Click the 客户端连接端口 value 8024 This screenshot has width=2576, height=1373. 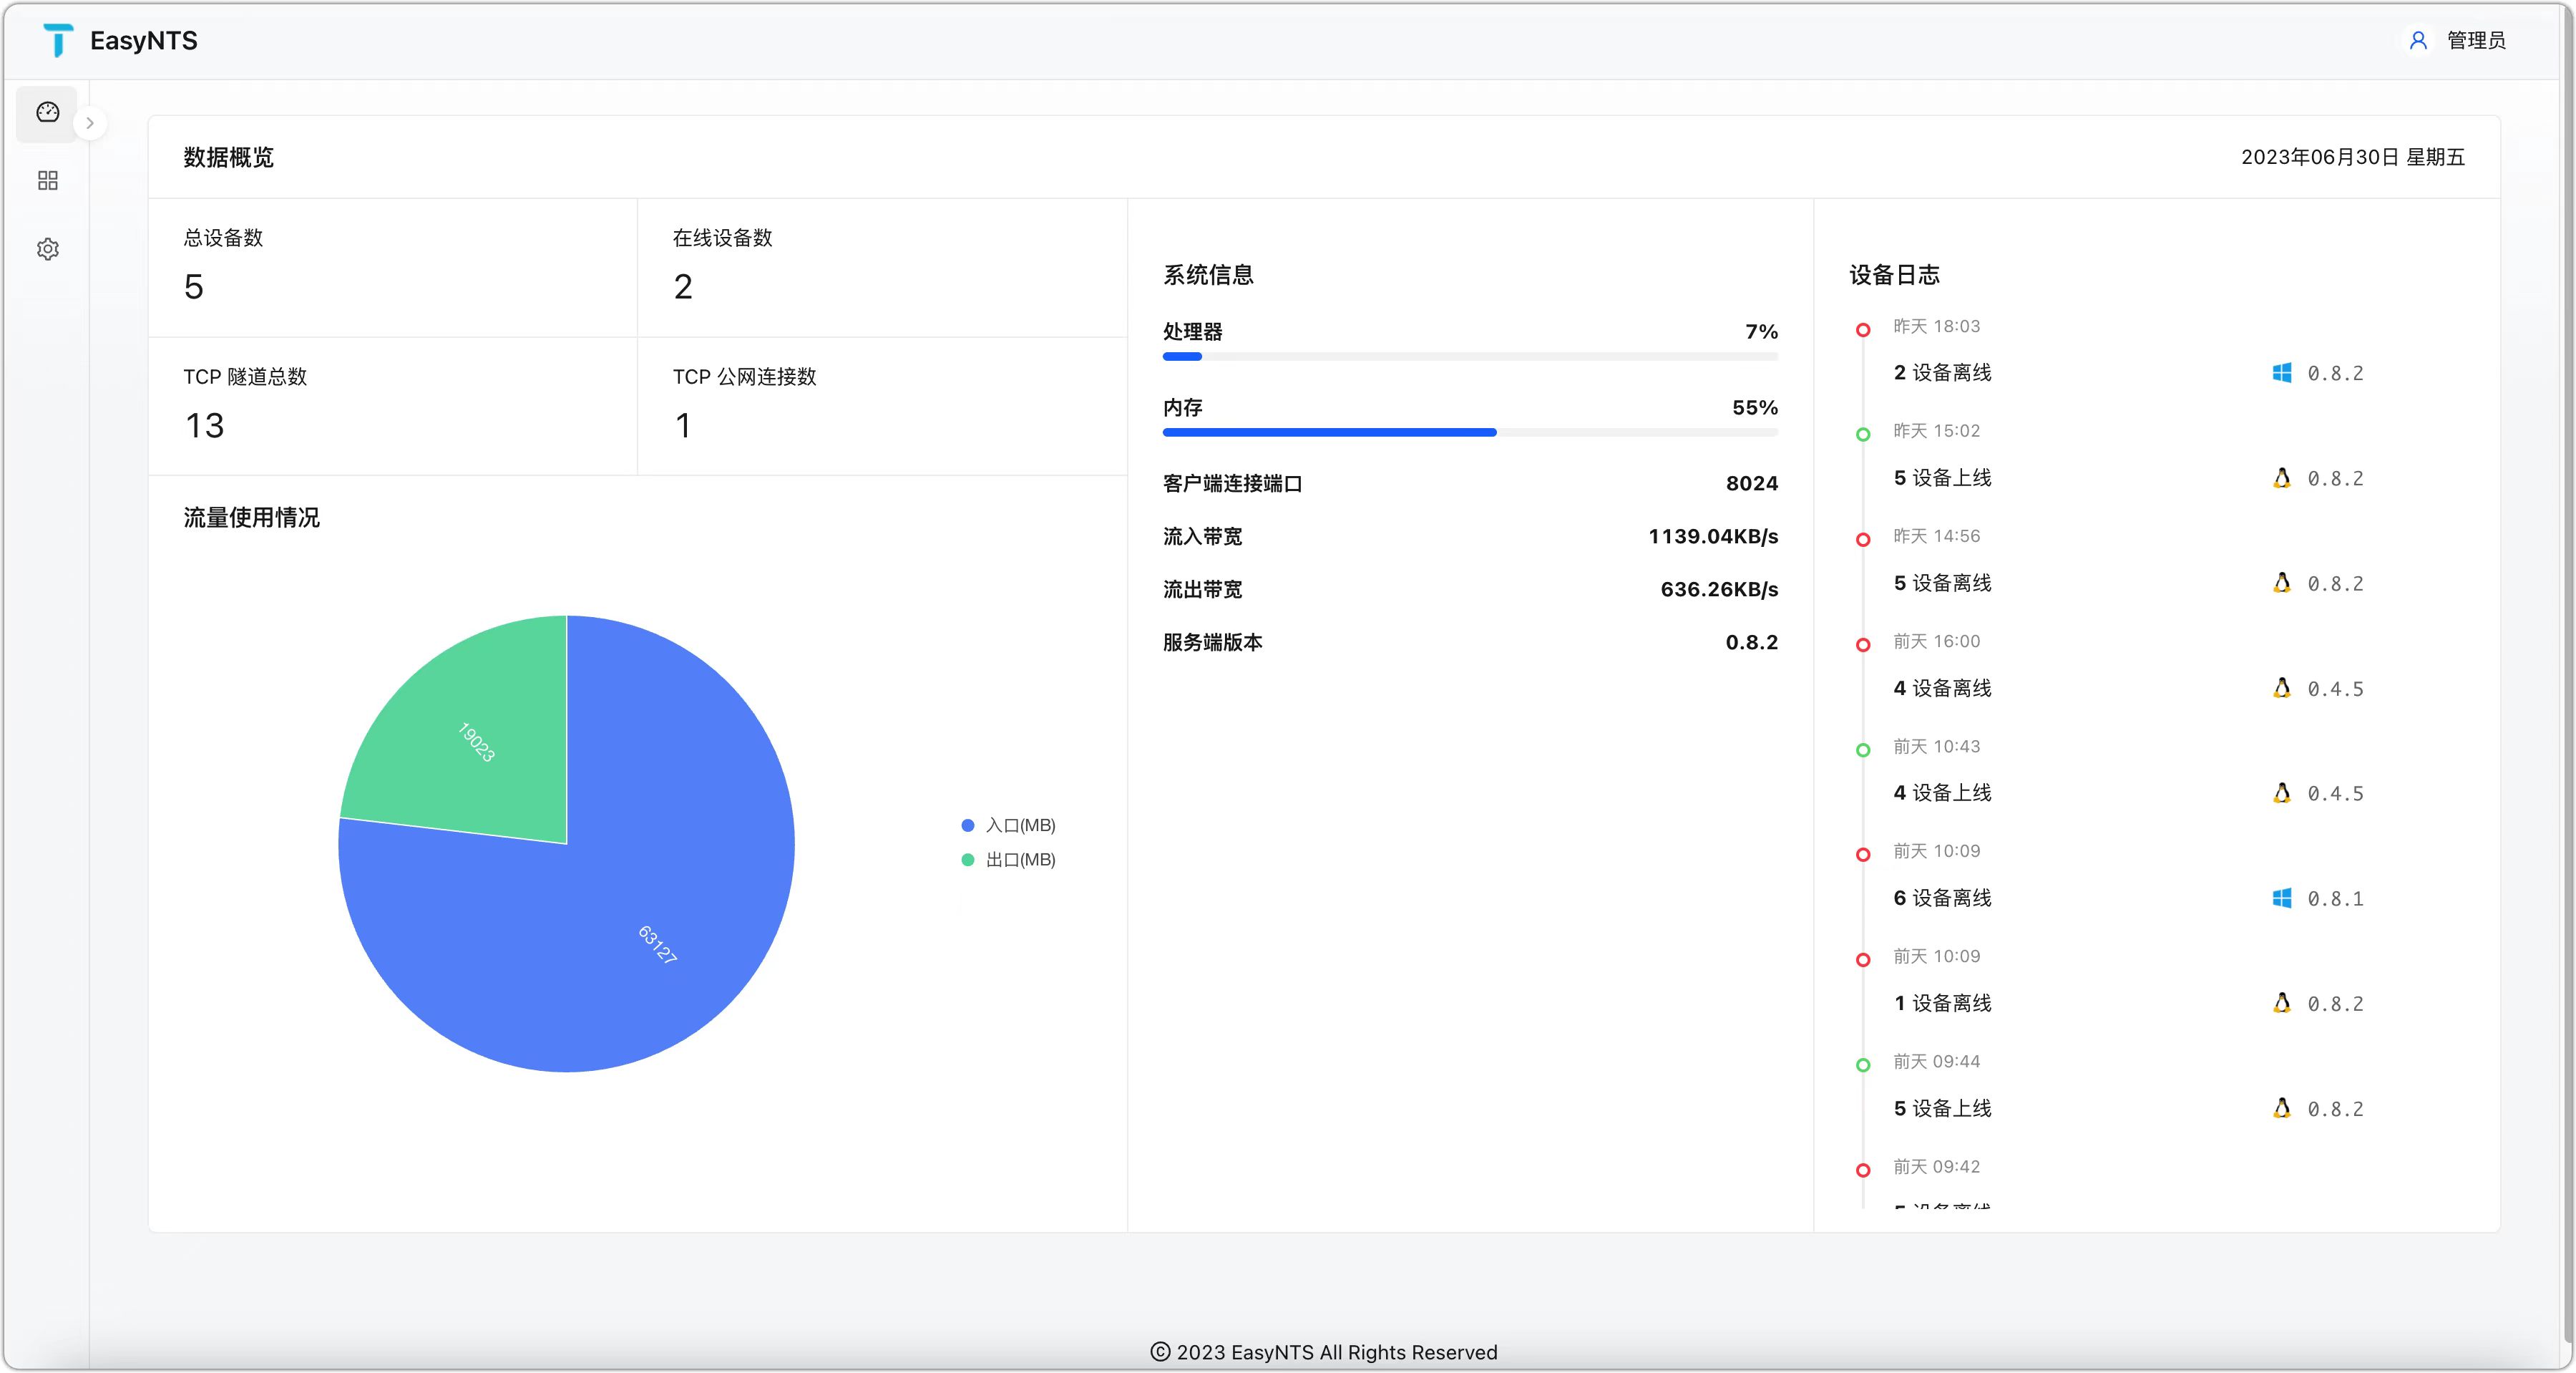[1752, 483]
